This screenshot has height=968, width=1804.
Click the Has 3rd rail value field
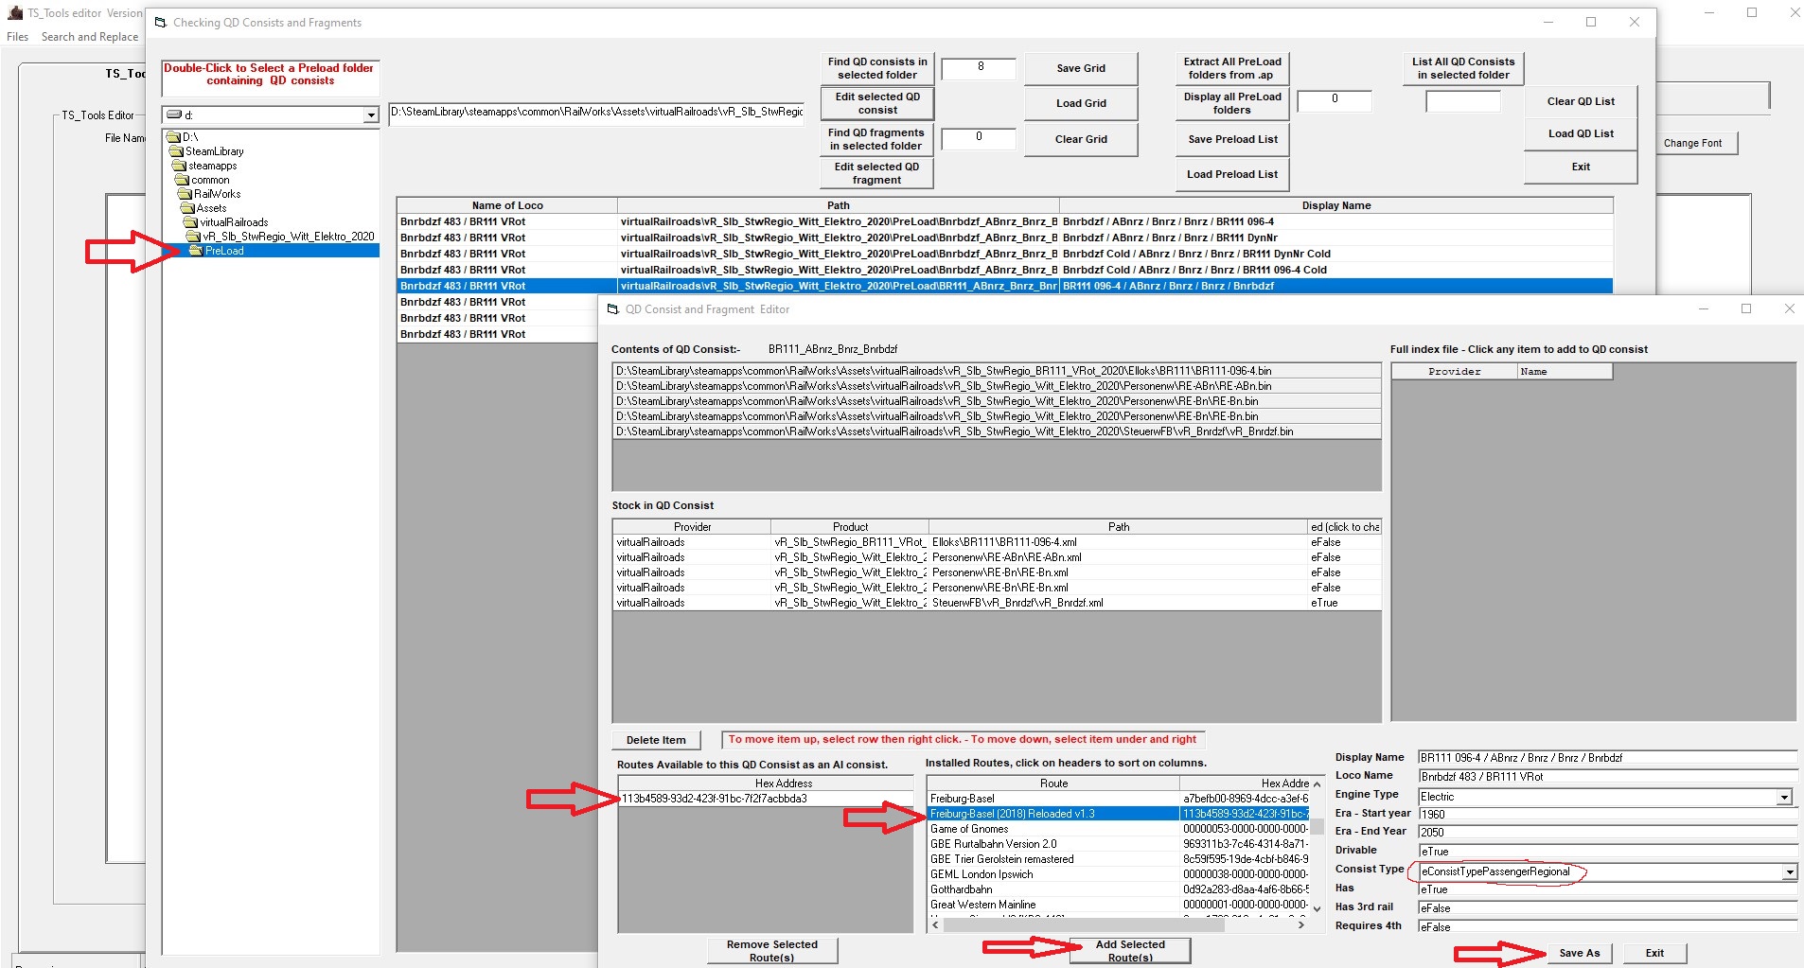tap(1607, 908)
